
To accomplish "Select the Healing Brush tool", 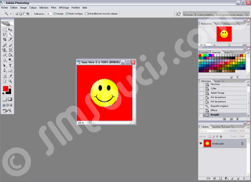I will 5,45.
